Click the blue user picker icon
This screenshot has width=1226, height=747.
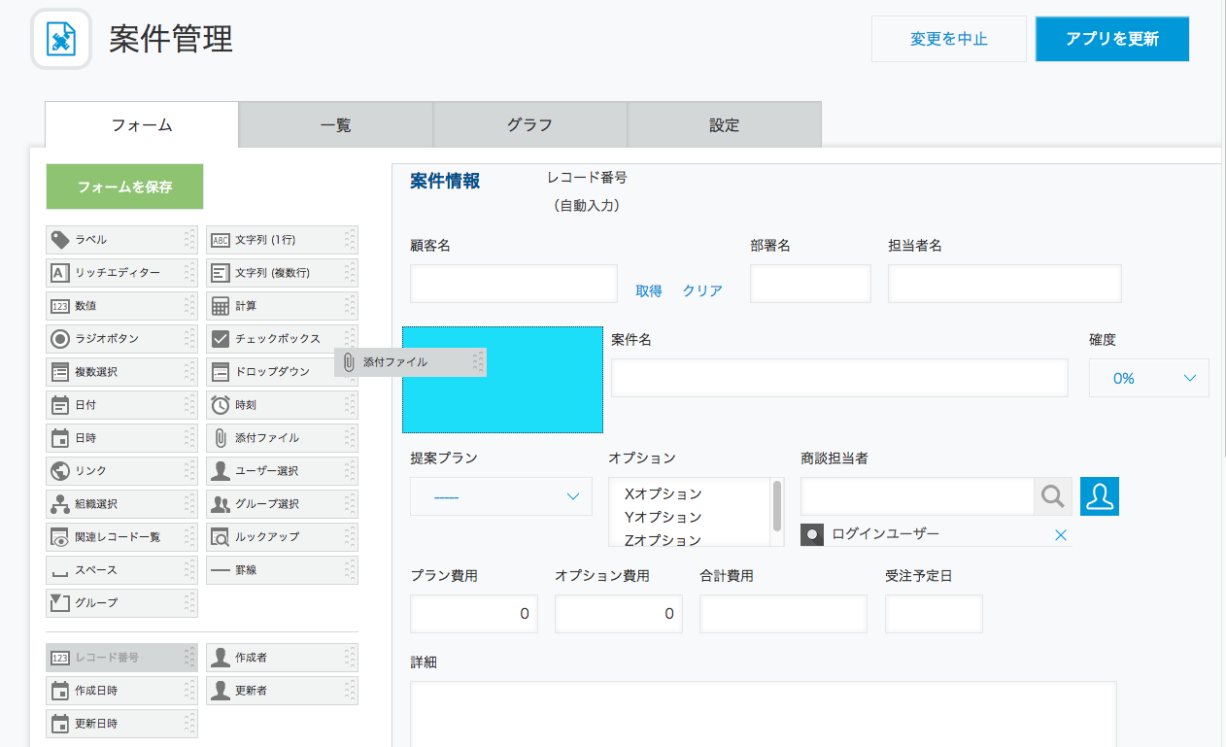pos(1100,496)
